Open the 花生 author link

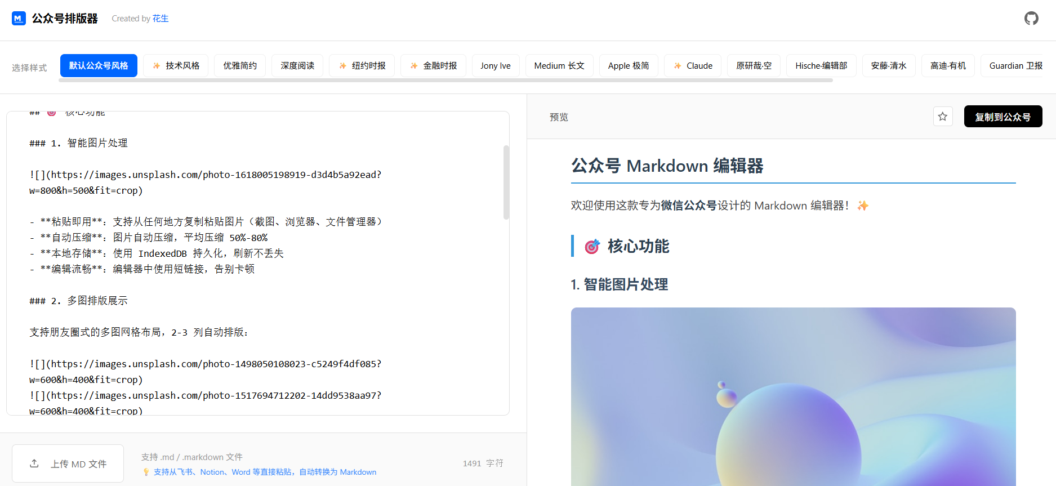[x=161, y=19]
